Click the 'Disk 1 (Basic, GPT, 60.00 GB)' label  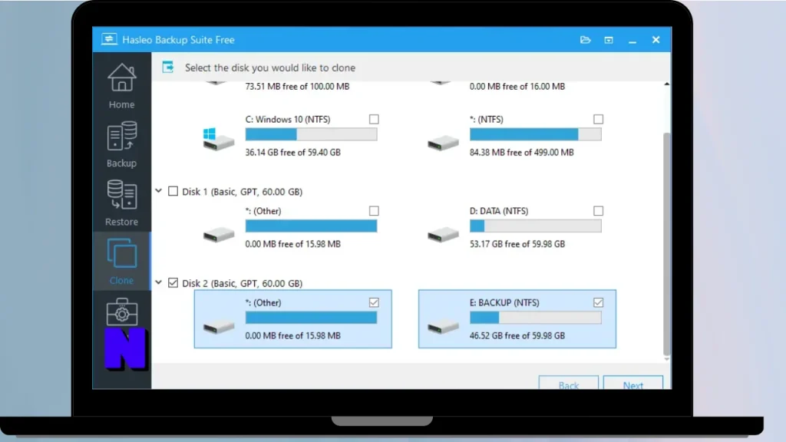click(x=242, y=191)
